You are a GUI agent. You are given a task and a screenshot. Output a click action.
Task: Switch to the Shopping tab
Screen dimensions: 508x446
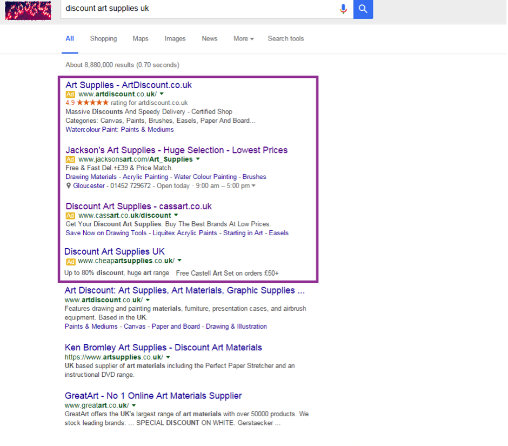click(x=103, y=38)
